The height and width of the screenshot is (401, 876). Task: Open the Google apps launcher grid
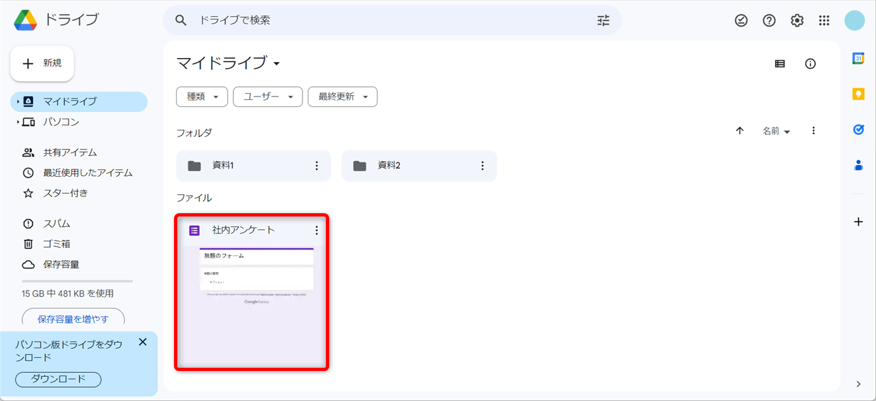(824, 20)
